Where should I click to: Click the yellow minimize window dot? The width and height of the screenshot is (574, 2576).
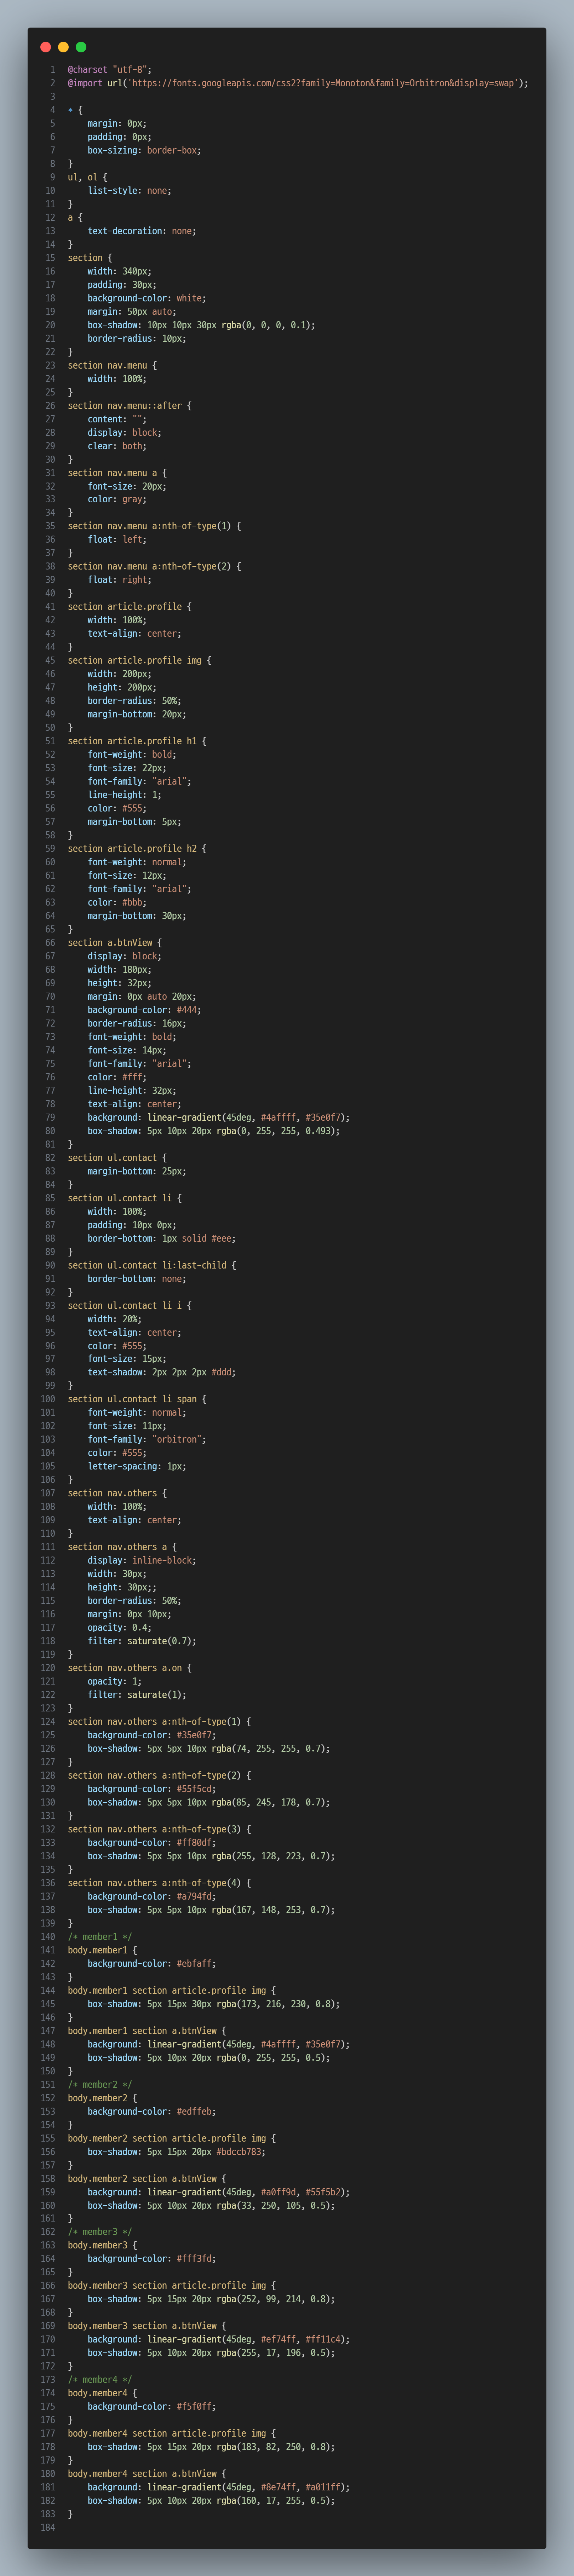coord(63,47)
